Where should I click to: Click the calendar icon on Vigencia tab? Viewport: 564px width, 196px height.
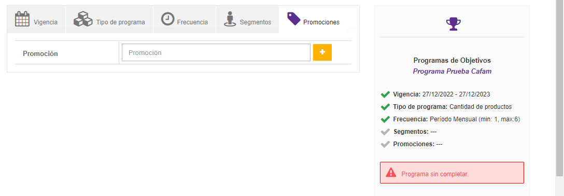point(22,19)
